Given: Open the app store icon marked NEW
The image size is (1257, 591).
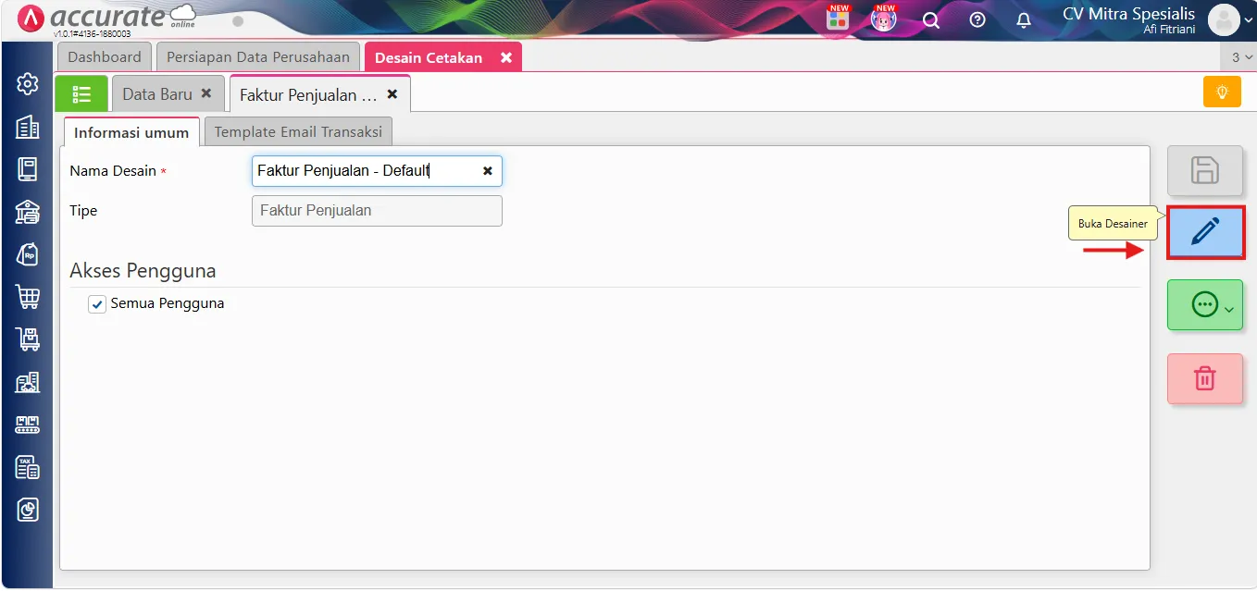Looking at the screenshot, I should 839,18.
